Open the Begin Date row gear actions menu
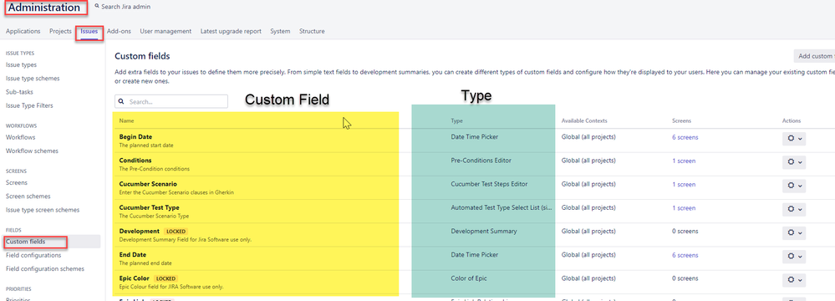 coord(793,139)
